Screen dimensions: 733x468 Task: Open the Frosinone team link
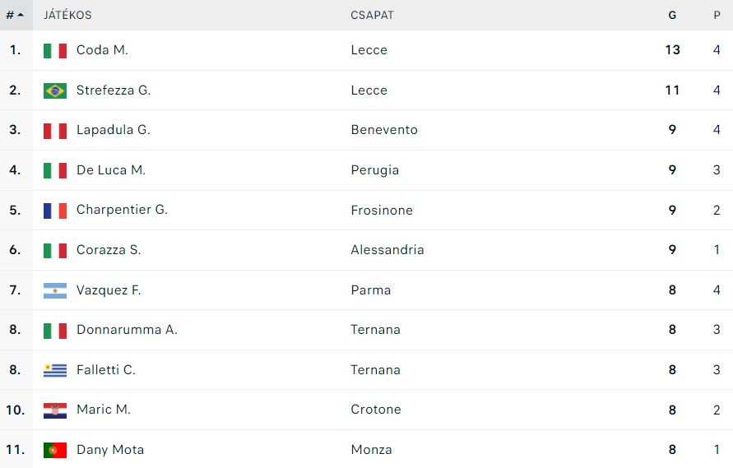click(382, 211)
